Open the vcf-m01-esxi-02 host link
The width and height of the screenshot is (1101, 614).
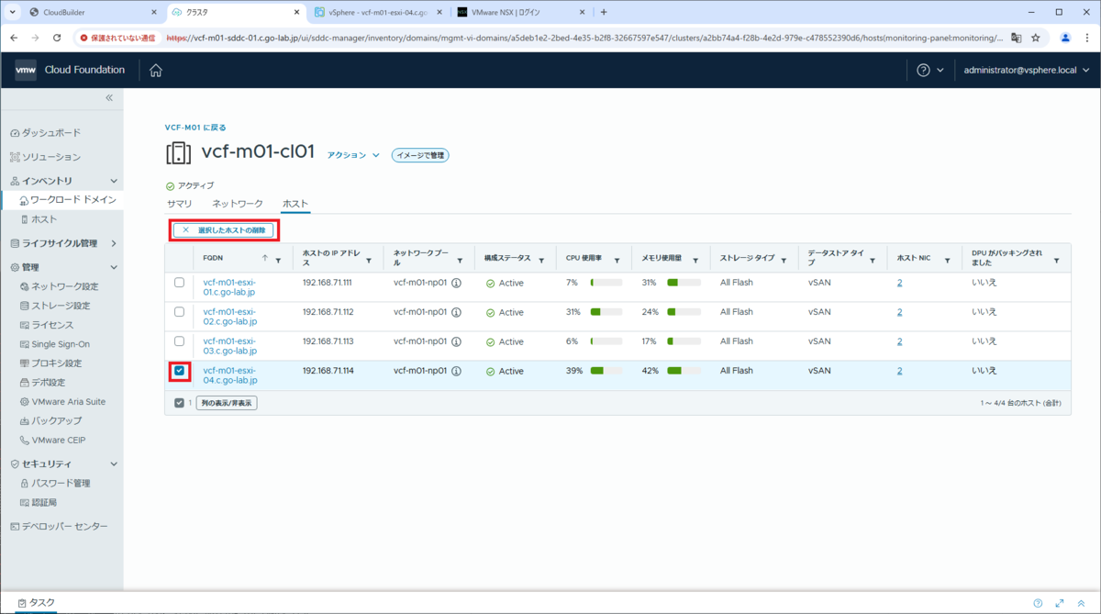(230, 318)
